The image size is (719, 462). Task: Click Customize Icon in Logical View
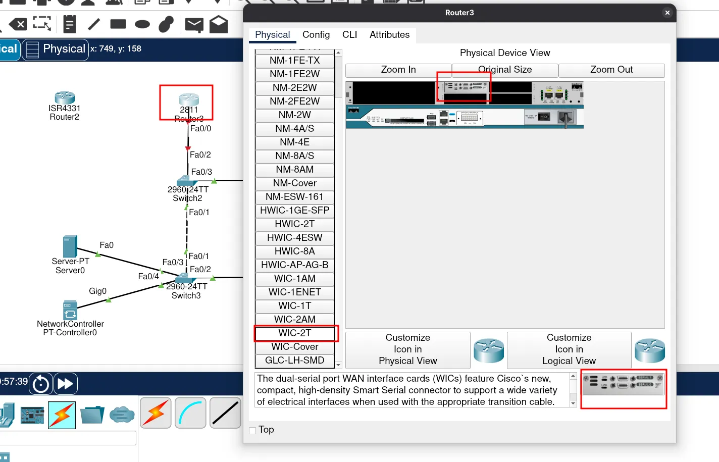click(569, 349)
